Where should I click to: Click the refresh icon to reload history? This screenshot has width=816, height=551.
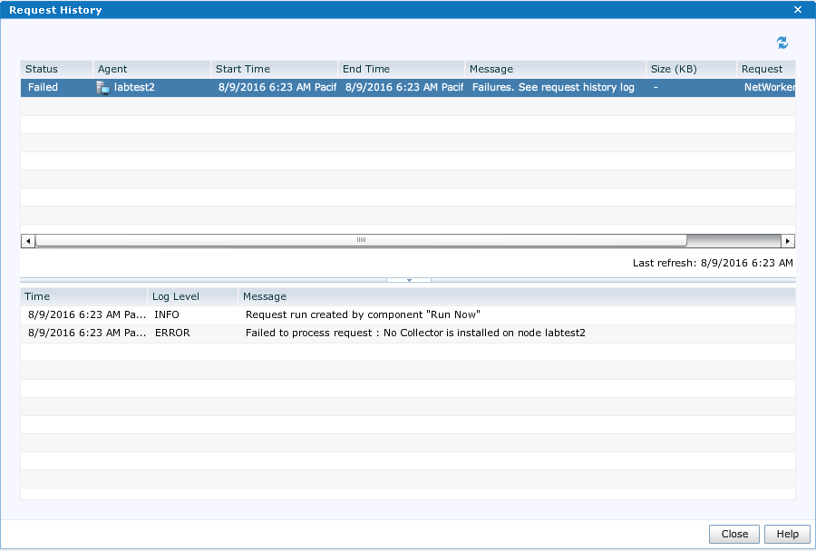[x=782, y=43]
